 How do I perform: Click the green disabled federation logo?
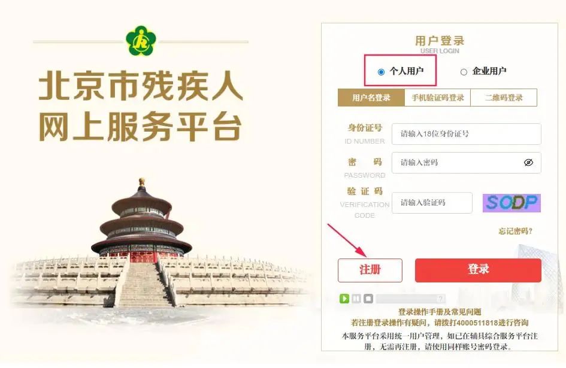(141, 41)
